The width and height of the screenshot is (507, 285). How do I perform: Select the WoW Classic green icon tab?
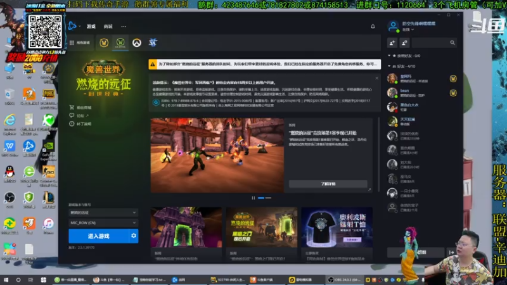[x=120, y=42]
